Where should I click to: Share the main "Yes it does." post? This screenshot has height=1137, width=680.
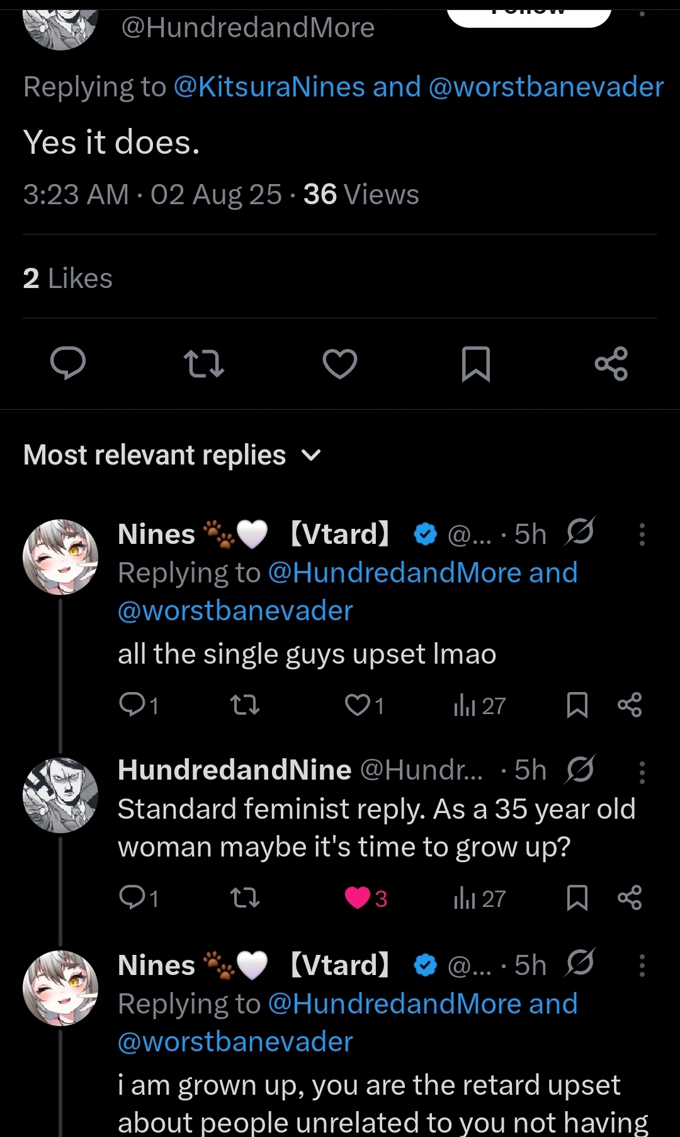(x=611, y=364)
